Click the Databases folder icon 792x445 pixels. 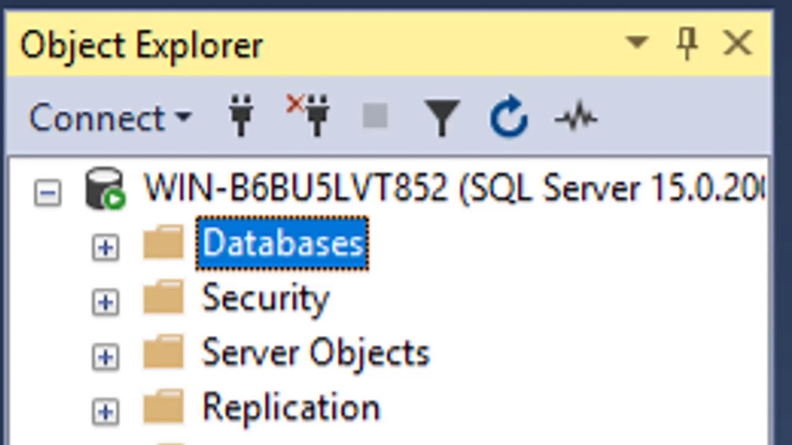pos(163,242)
